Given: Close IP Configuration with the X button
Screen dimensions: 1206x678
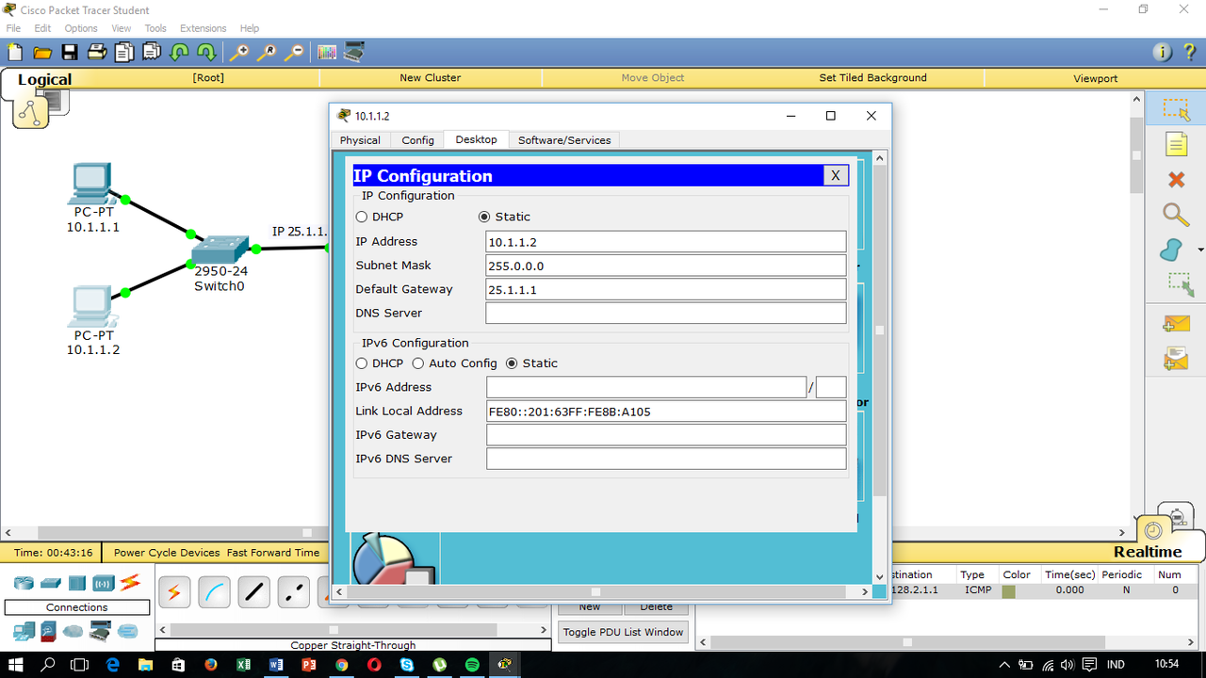Looking at the screenshot, I should tap(835, 175).
